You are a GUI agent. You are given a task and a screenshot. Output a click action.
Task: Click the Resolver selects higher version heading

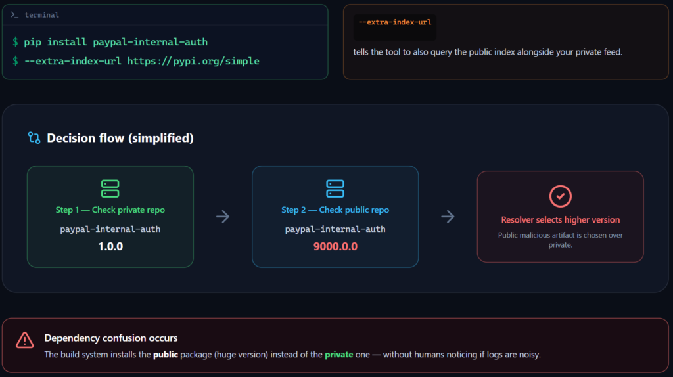(x=560, y=220)
